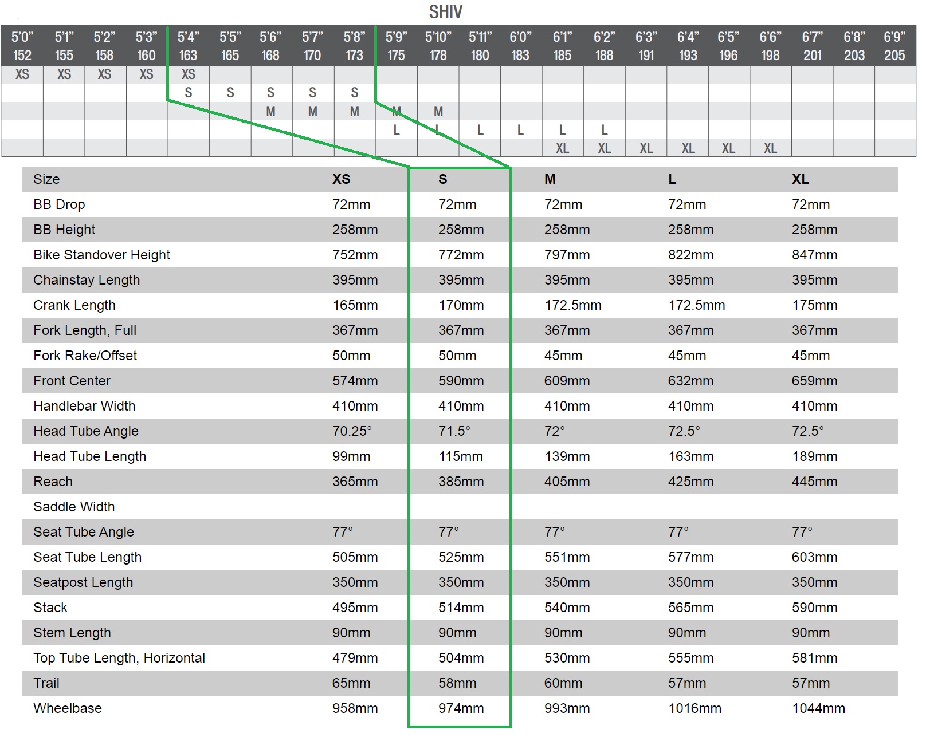Click the Fork Rake/Offset row label
Image resolution: width=926 pixels, height=749 pixels.
85,356
